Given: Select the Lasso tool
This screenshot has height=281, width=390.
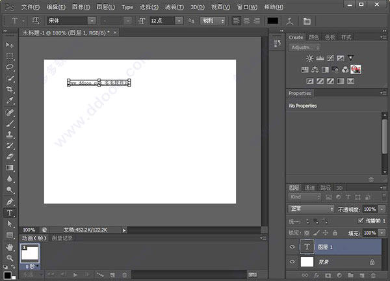Looking at the screenshot, I should (10, 67).
